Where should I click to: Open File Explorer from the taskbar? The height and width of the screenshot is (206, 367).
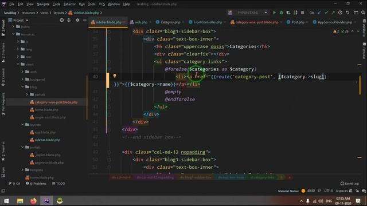(x=20, y=201)
